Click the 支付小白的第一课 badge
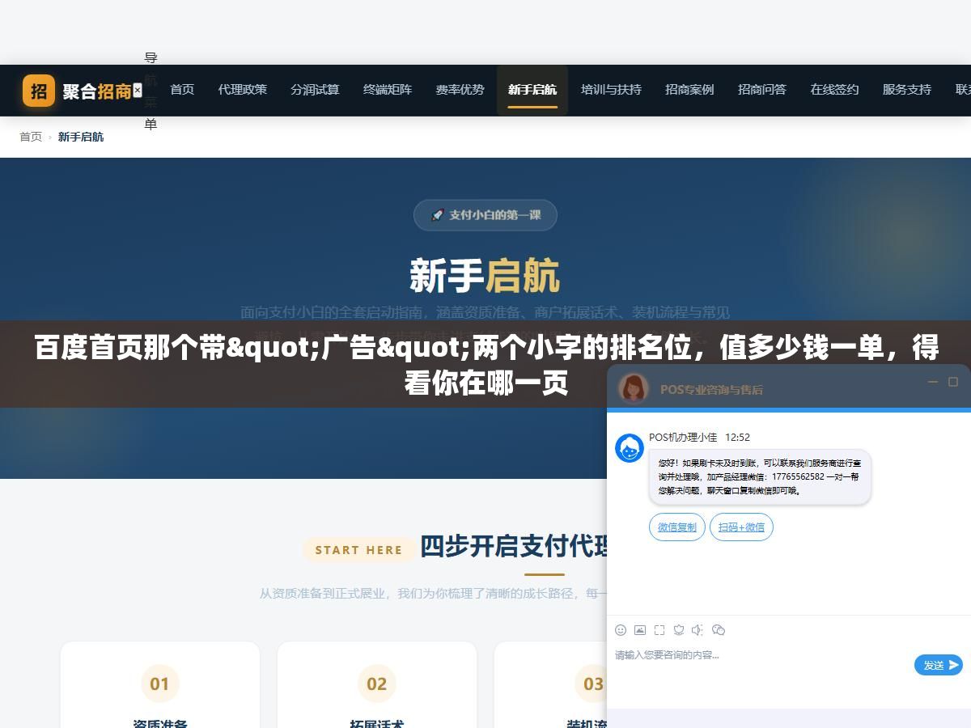The height and width of the screenshot is (728, 971). pyautogui.click(x=485, y=215)
